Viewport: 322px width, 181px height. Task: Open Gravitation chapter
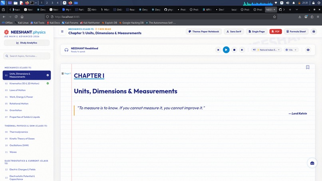point(27,110)
